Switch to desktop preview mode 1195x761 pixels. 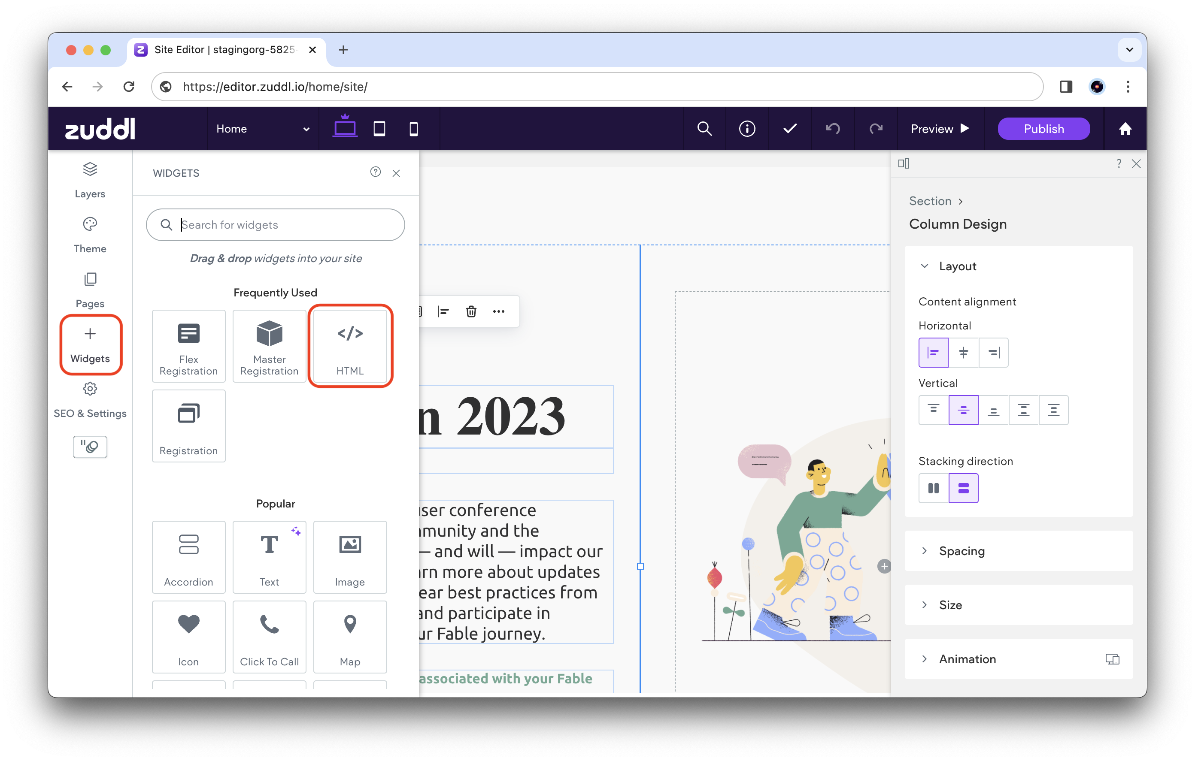[344, 129]
